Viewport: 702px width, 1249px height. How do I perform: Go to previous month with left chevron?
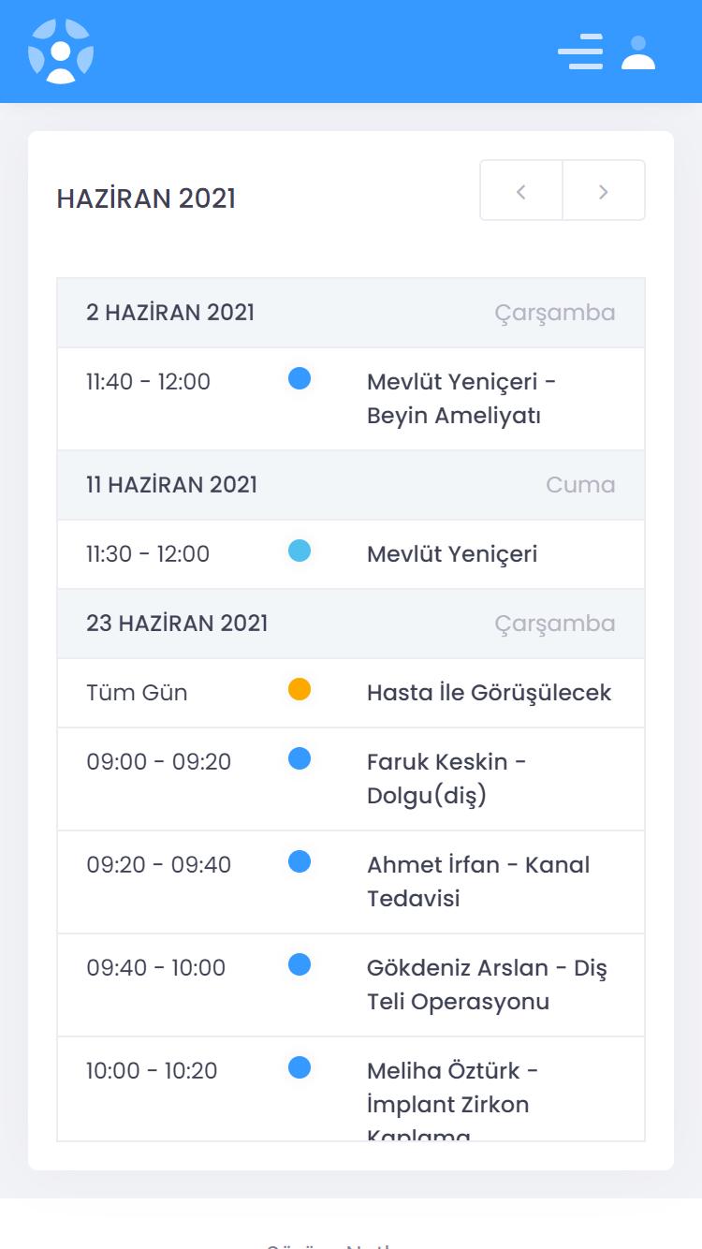tap(521, 191)
